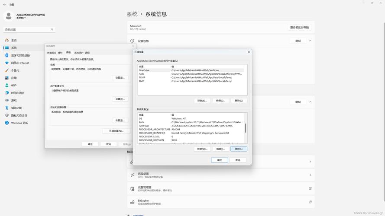This screenshot has width=385, height=216.
Task: Click 复制 button beside 设备规格
Action: click(298, 41)
